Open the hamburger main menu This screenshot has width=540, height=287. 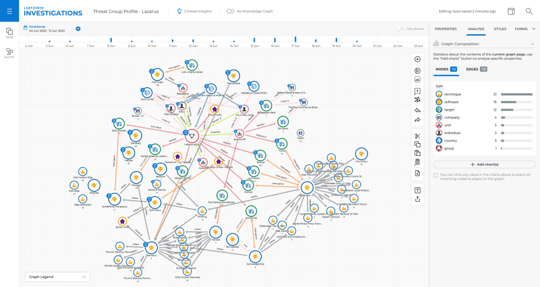tap(9, 11)
